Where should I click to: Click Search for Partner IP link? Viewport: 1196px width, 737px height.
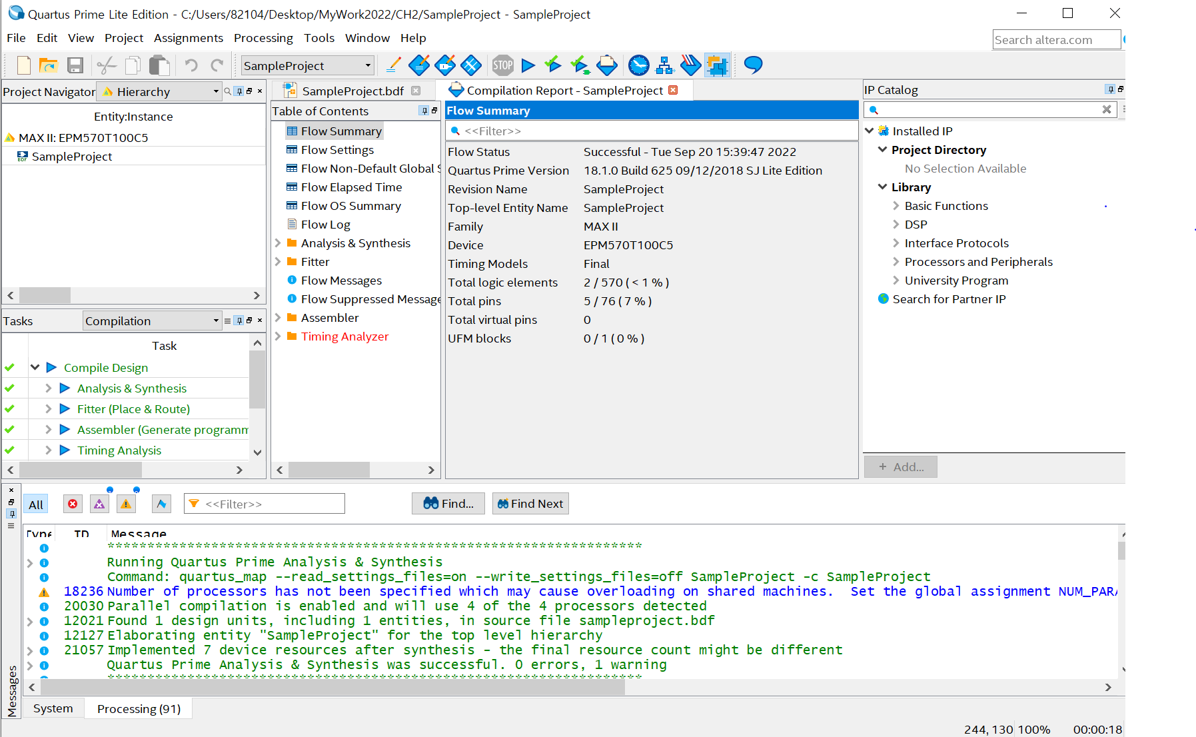click(x=949, y=299)
